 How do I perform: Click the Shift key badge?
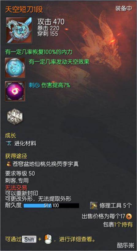29,240
